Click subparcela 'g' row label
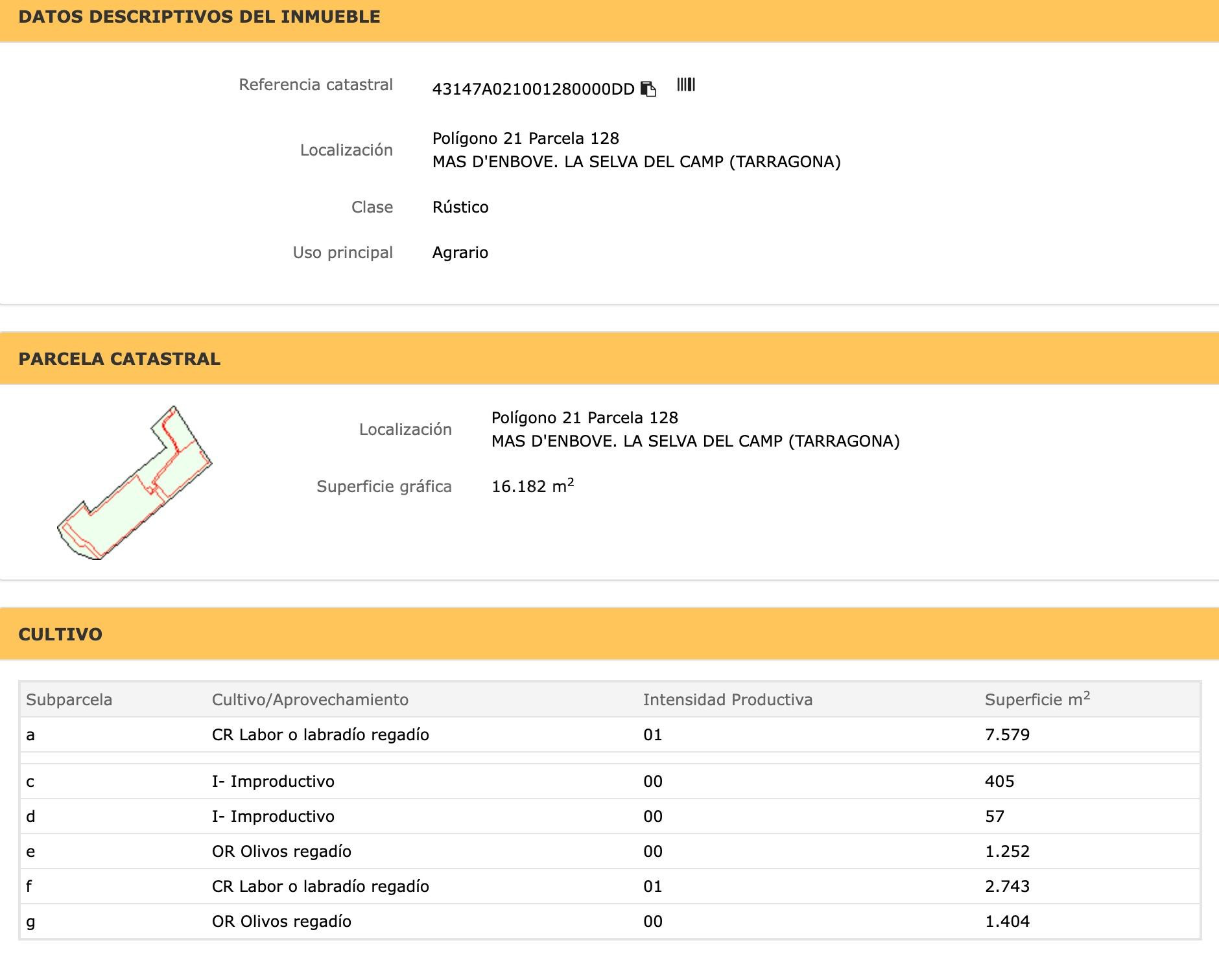The image size is (1219, 971). [x=30, y=922]
